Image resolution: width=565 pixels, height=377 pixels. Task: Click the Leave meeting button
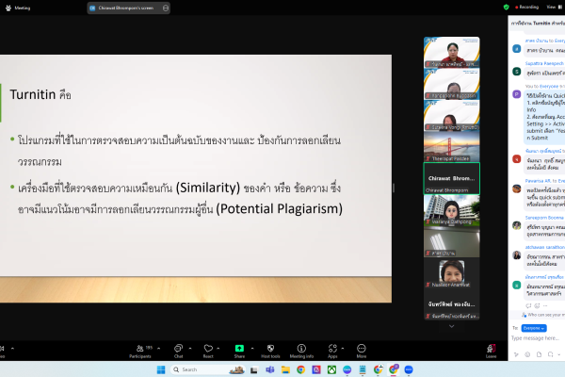click(492, 351)
